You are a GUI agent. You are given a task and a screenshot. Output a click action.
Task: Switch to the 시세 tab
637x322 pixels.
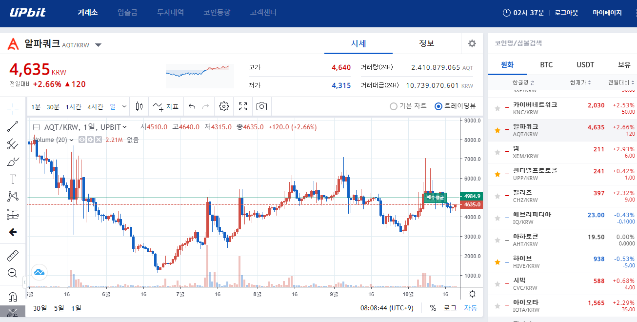click(x=358, y=43)
